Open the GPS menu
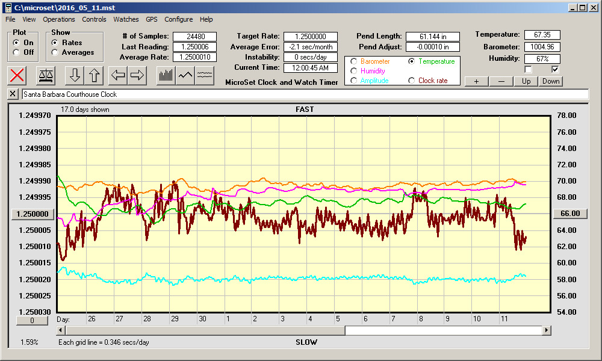602x361 pixels. pos(151,19)
